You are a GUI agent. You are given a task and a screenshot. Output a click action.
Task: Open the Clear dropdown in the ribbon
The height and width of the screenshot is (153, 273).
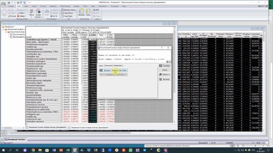21,13
